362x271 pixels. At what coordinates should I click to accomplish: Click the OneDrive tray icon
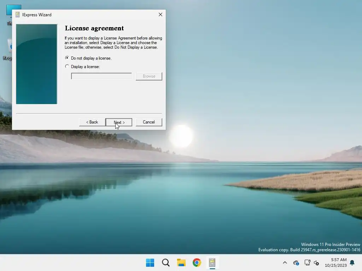(296, 263)
